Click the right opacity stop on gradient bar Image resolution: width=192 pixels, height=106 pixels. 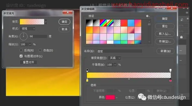click(x=170, y=70)
